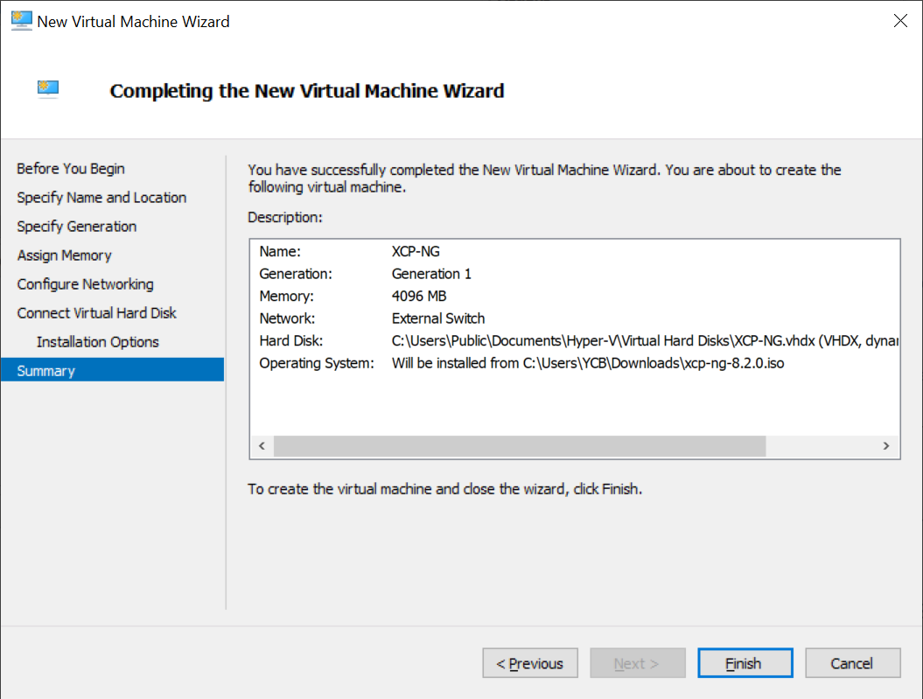Screen dimensions: 923x699
Task: Click the Hyper-V icon in the title bar
Action: click(19, 20)
